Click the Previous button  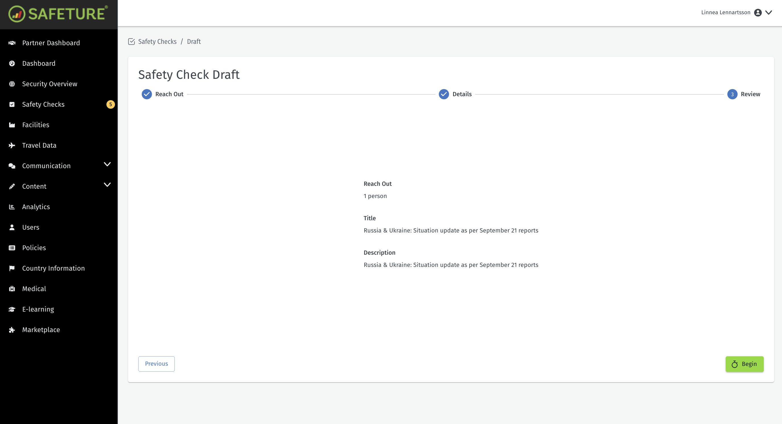pos(156,364)
